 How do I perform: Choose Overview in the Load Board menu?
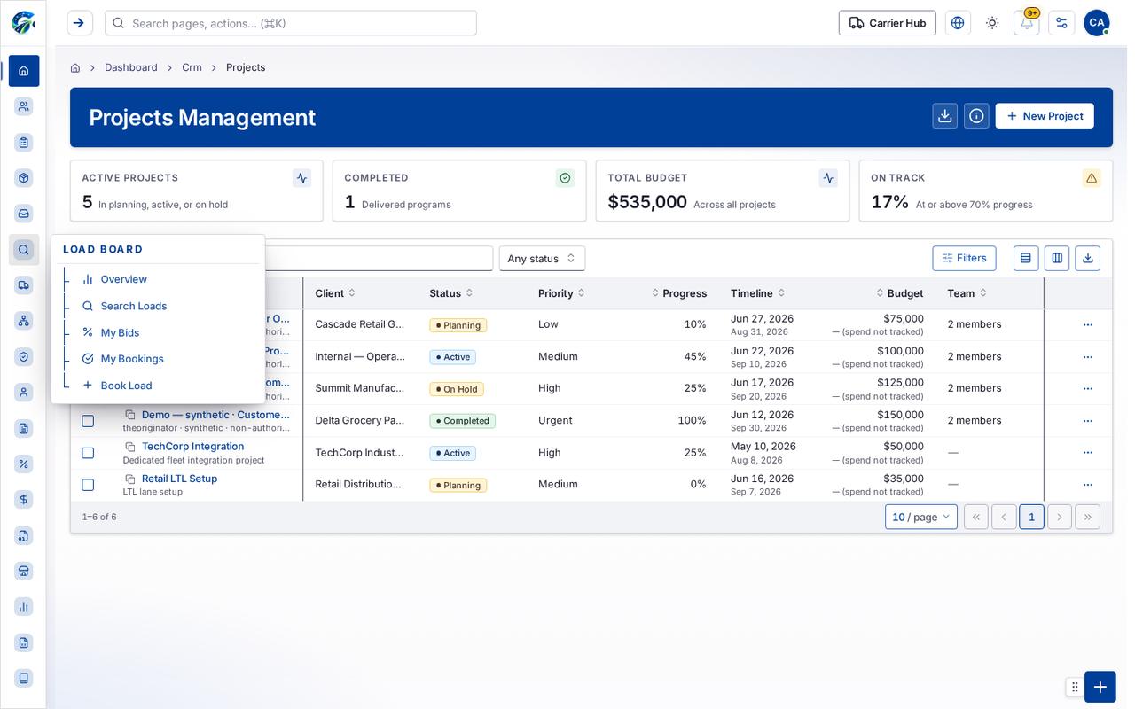coord(124,279)
